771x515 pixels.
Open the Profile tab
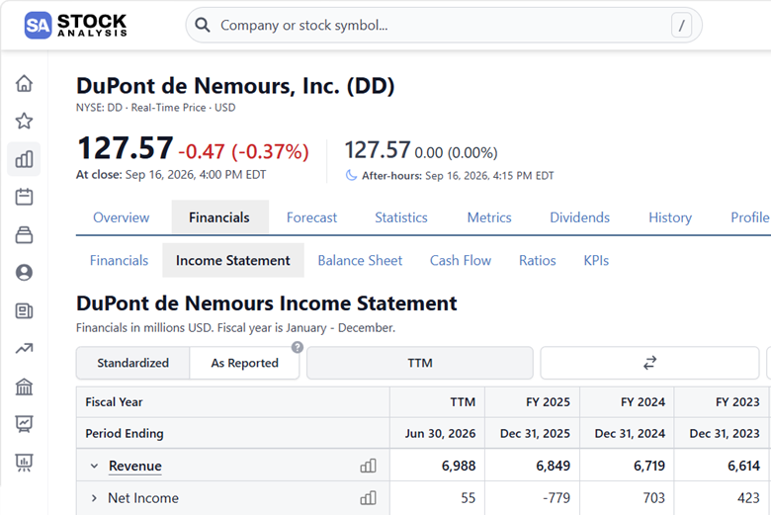coord(749,217)
